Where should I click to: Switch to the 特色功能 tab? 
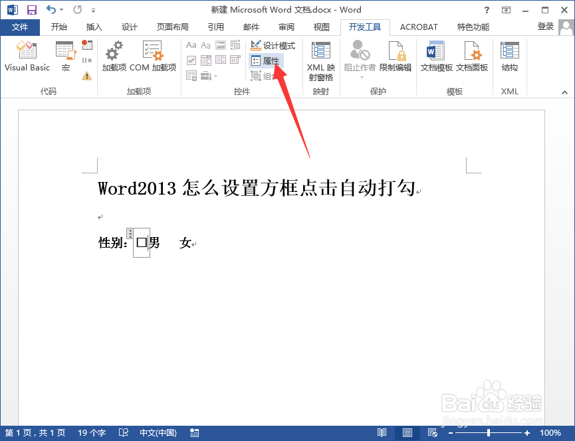click(x=473, y=27)
